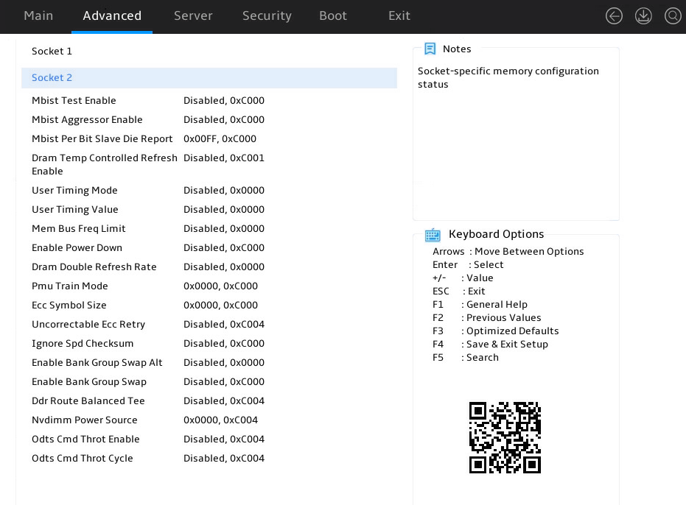Open the Server tab
Viewport: 686px width, 505px height.
[x=193, y=15]
